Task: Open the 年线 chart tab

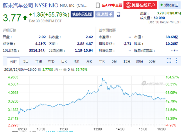Action: (39, 61)
